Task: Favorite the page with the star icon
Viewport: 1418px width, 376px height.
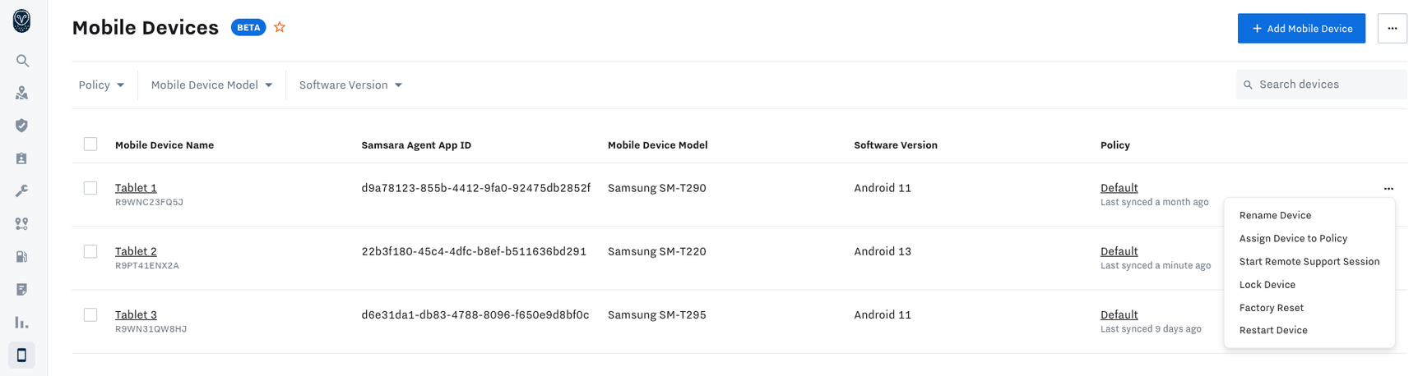Action: pos(280,27)
